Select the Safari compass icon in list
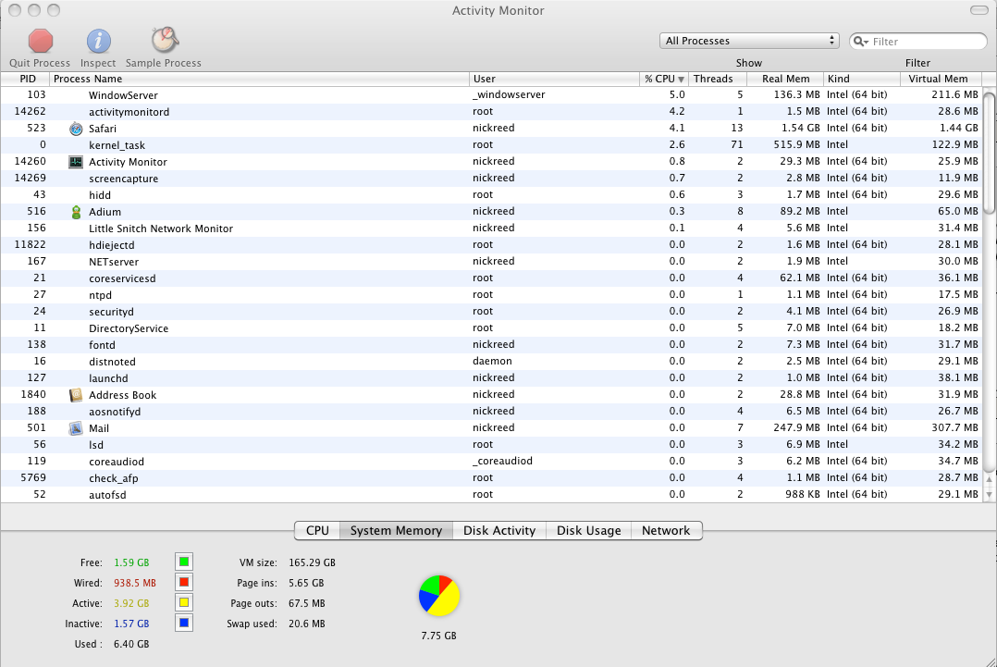 click(76, 129)
